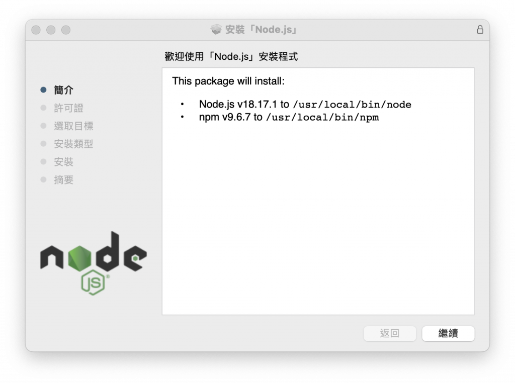Click the gray bullet beside 安裝類型
Image resolution: width=515 pixels, height=383 pixels.
[43, 144]
